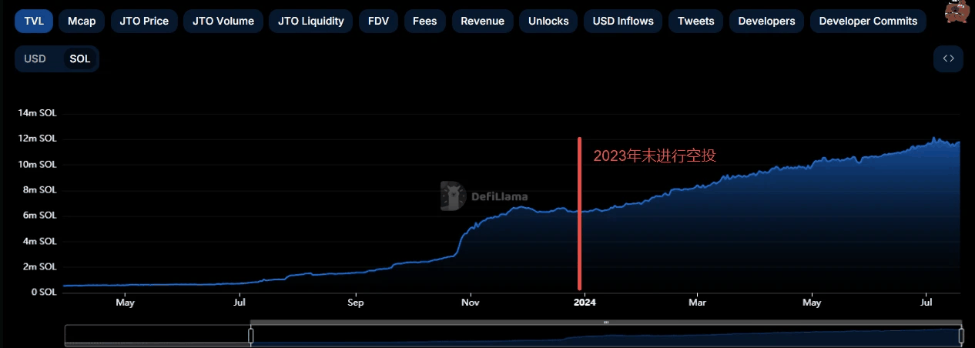Screen dimensions: 975x348
Task: Enable Unlocks chart overlay
Action: coord(548,21)
